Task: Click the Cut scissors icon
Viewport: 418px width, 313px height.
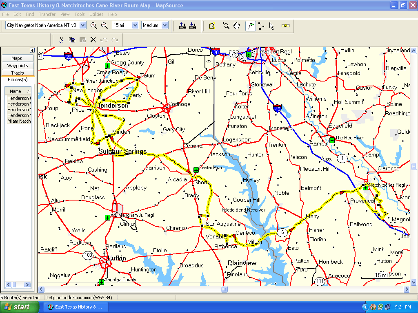Action: [61, 40]
